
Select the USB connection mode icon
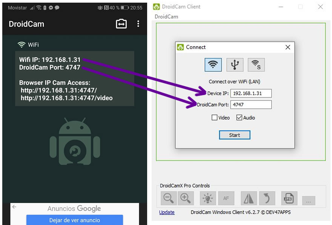click(235, 65)
